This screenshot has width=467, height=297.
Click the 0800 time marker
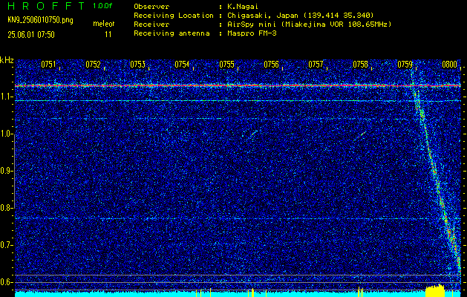pos(449,65)
